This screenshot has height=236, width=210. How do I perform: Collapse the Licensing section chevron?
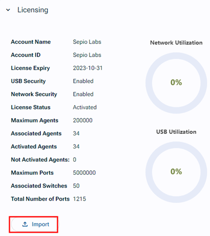[x=8, y=10]
